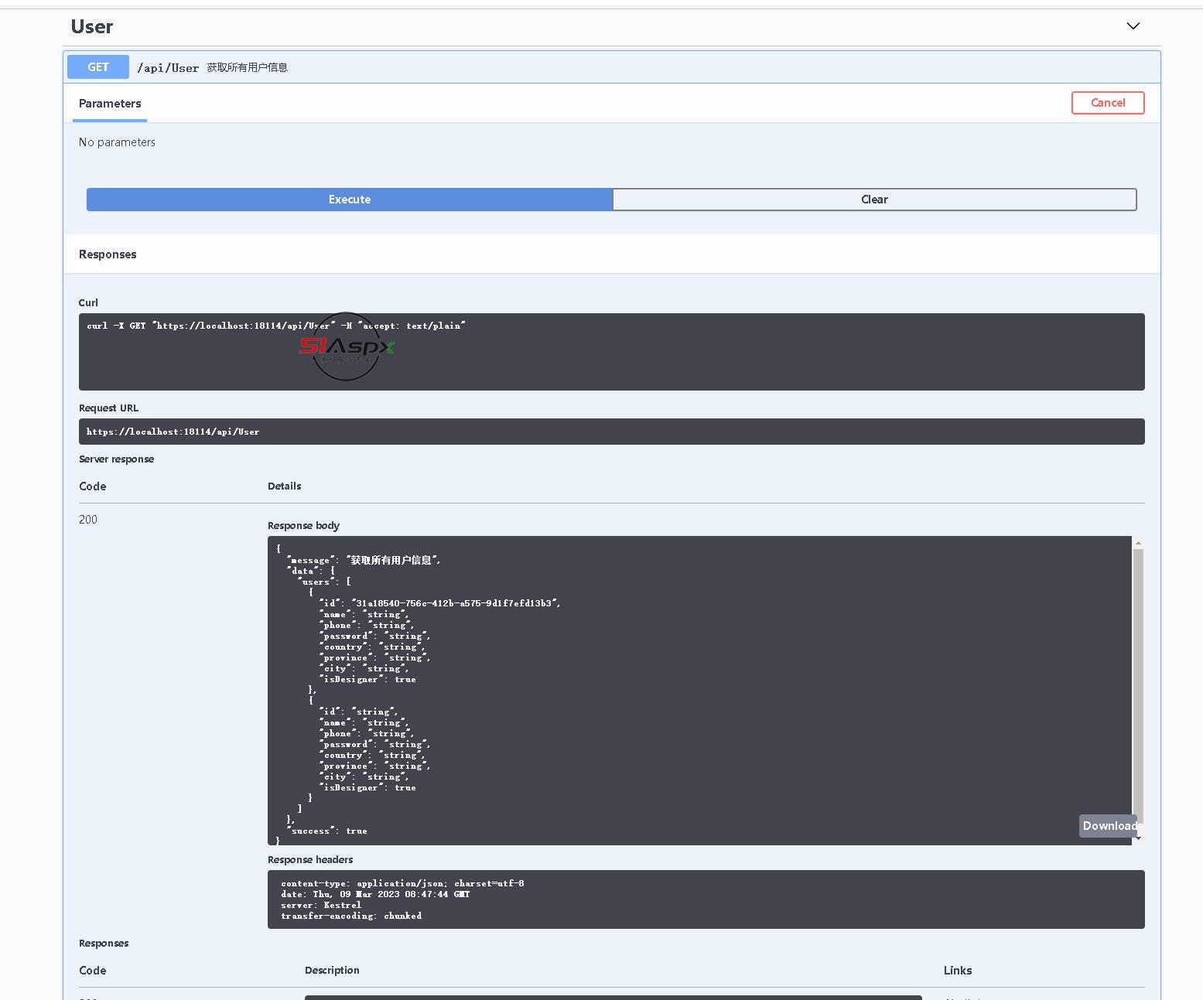Click the response body scroll down arrow
The height and width of the screenshot is (1000, 1203).
(x=1138, y=838)
